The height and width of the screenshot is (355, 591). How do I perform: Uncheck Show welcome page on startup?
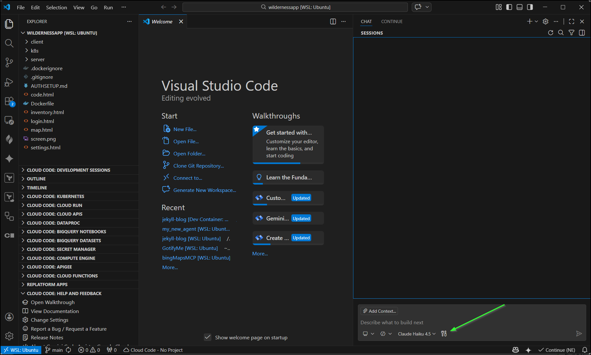(x=208, y=337)
